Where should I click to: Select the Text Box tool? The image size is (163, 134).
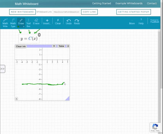tap(29, 23)
